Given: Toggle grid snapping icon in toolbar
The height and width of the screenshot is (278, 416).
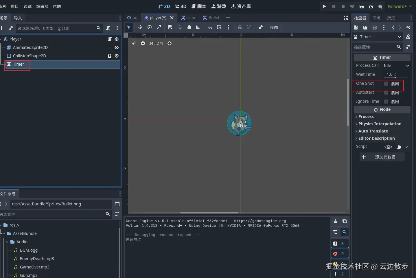Looking at the screenshot, I should (x=219, y=27).
